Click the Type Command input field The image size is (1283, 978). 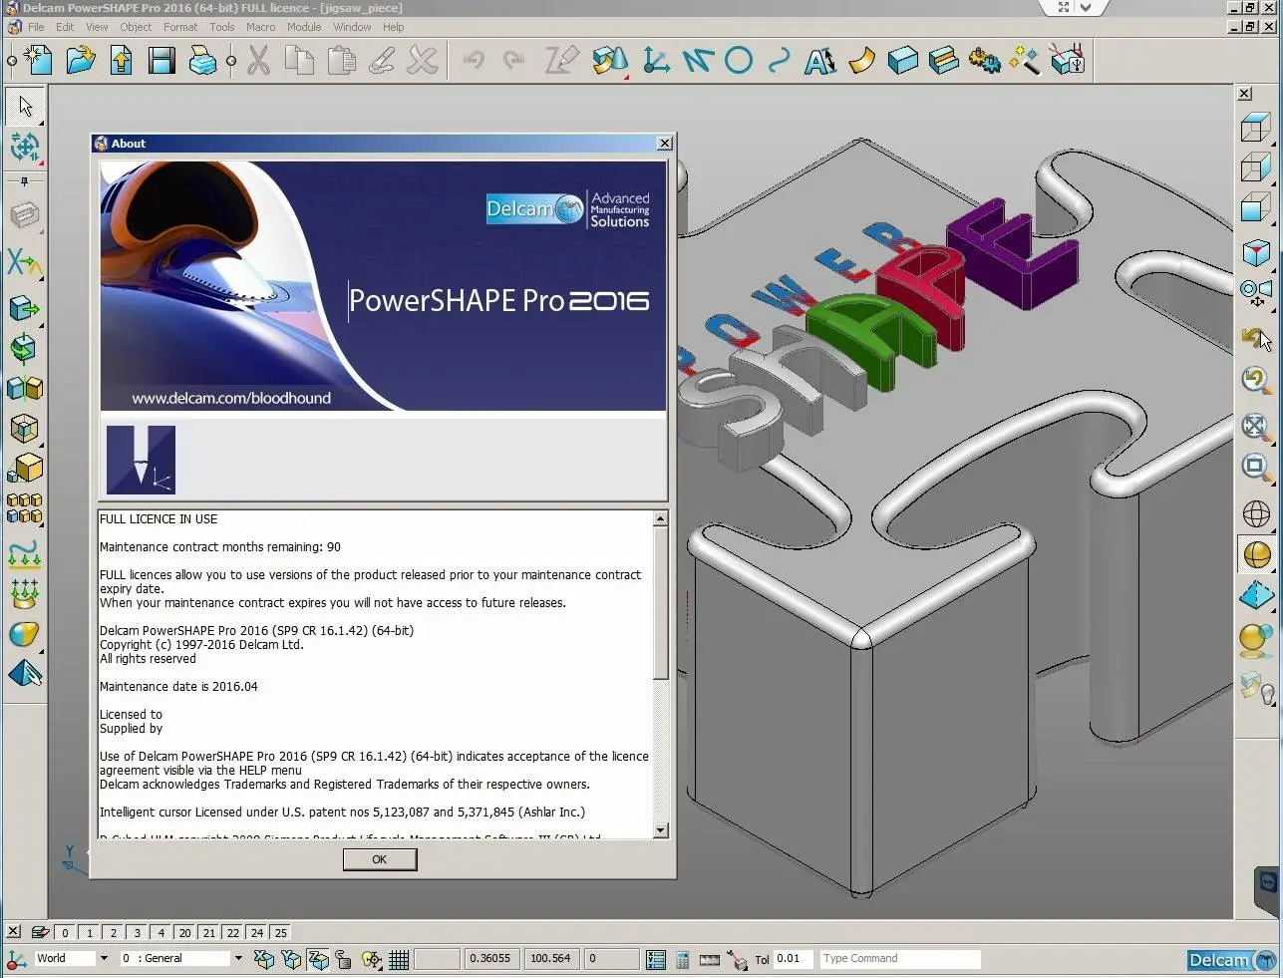click(x=899, y=959)
